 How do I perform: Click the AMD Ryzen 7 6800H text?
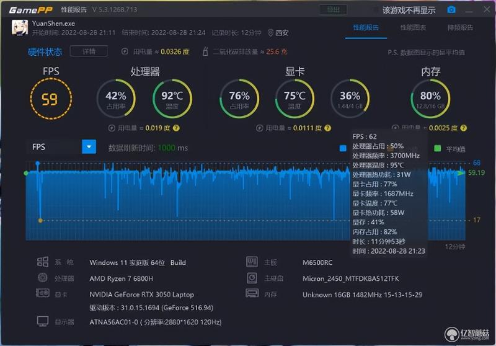(x=121, y=278)
